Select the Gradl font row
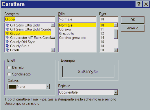150x110 pixels. [x=28, y=50]
